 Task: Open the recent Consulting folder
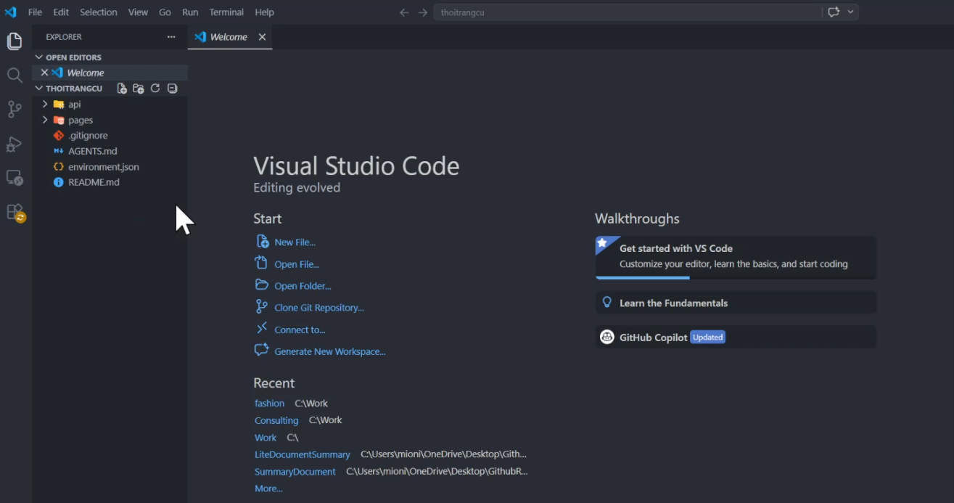tap(276, 420)
